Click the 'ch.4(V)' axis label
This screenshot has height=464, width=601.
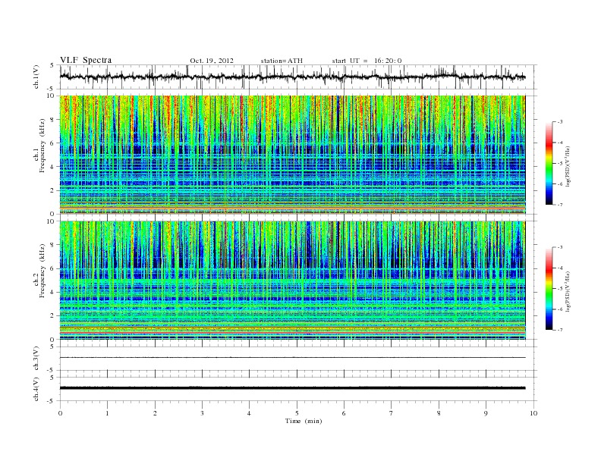(36, 389)
